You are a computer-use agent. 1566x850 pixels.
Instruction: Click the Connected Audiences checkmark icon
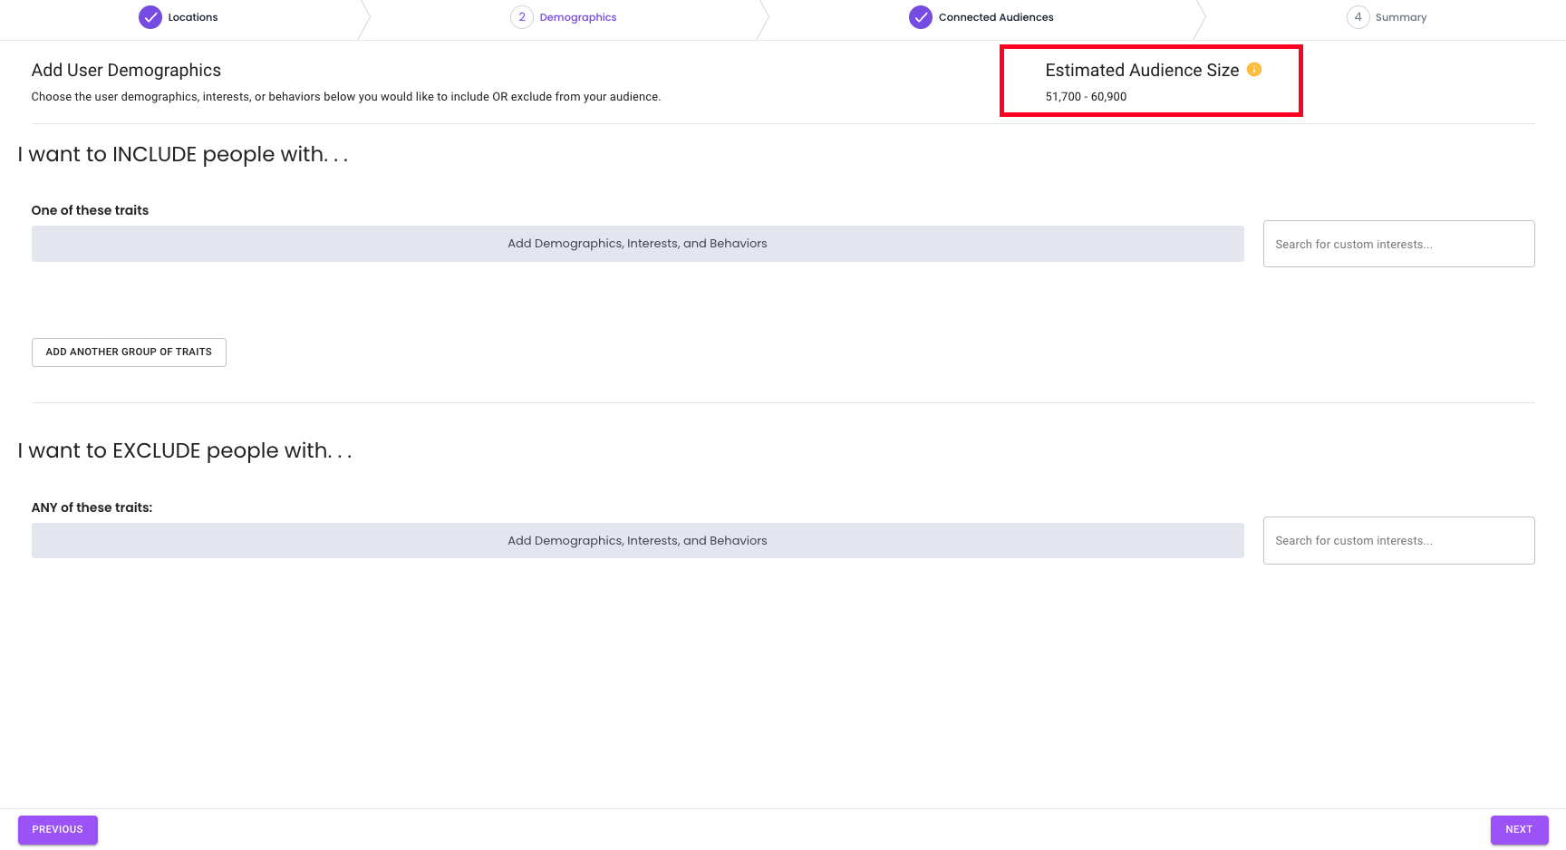tap(920, 17)
